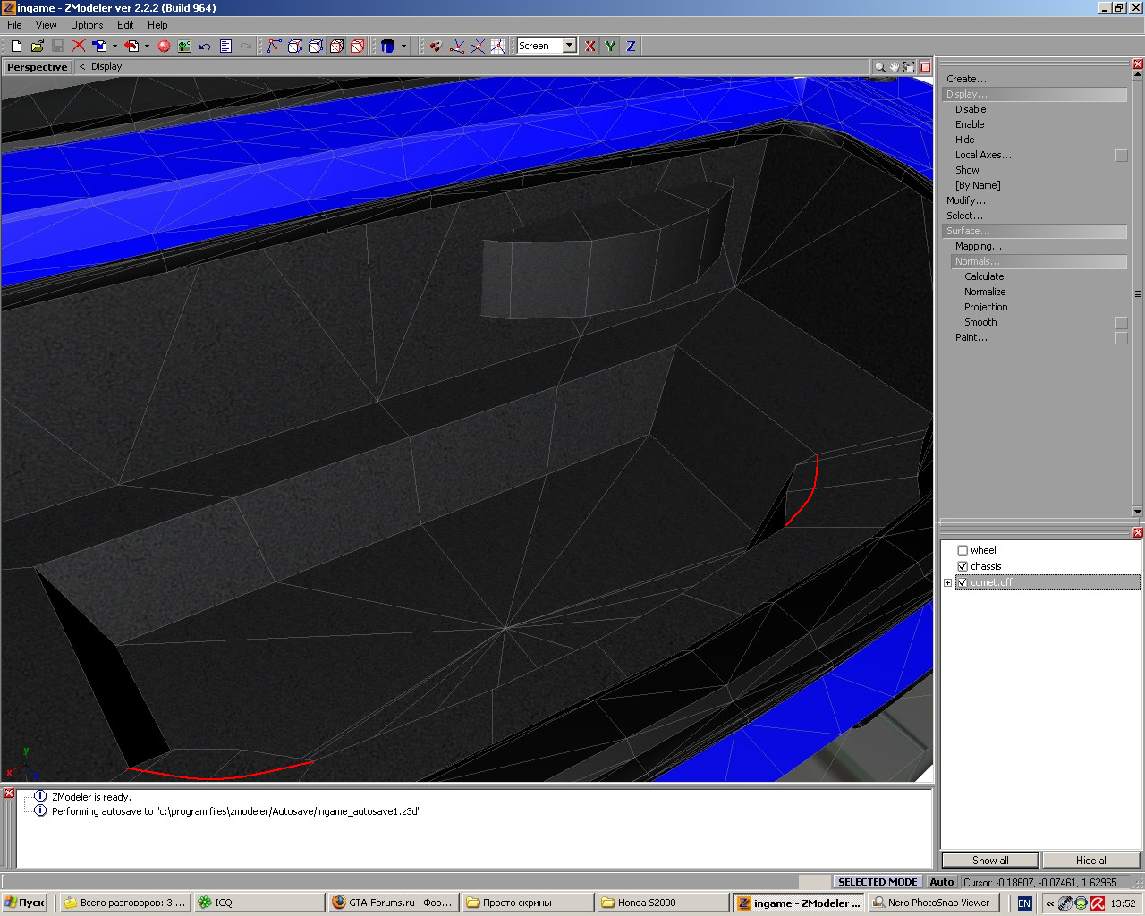1145x916 pixels.
Task: Click the Undo arrow icon
Action: pyautogui.click(x=205, y=46)
